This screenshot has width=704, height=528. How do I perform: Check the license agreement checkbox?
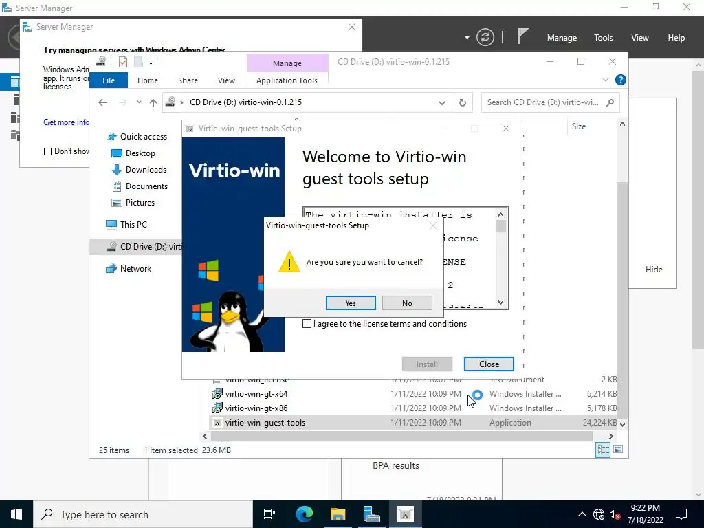tap(307, 324)
